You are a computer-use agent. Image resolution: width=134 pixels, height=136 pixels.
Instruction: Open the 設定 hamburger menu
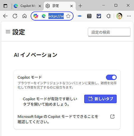(x=8, y=32)
